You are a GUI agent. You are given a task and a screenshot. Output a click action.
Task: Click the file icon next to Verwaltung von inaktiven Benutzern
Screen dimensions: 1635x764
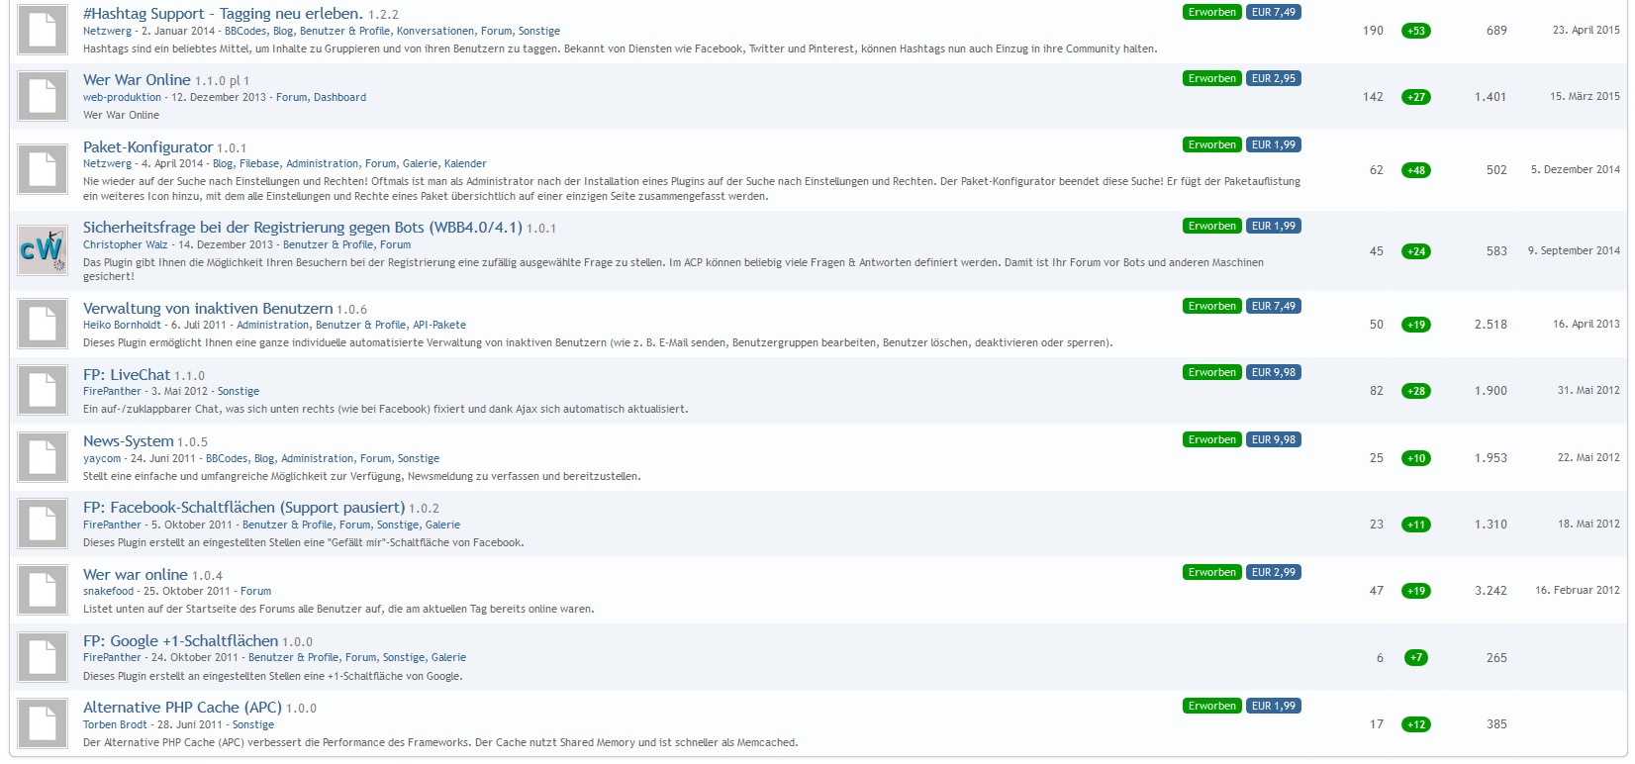tap(43, 324)
